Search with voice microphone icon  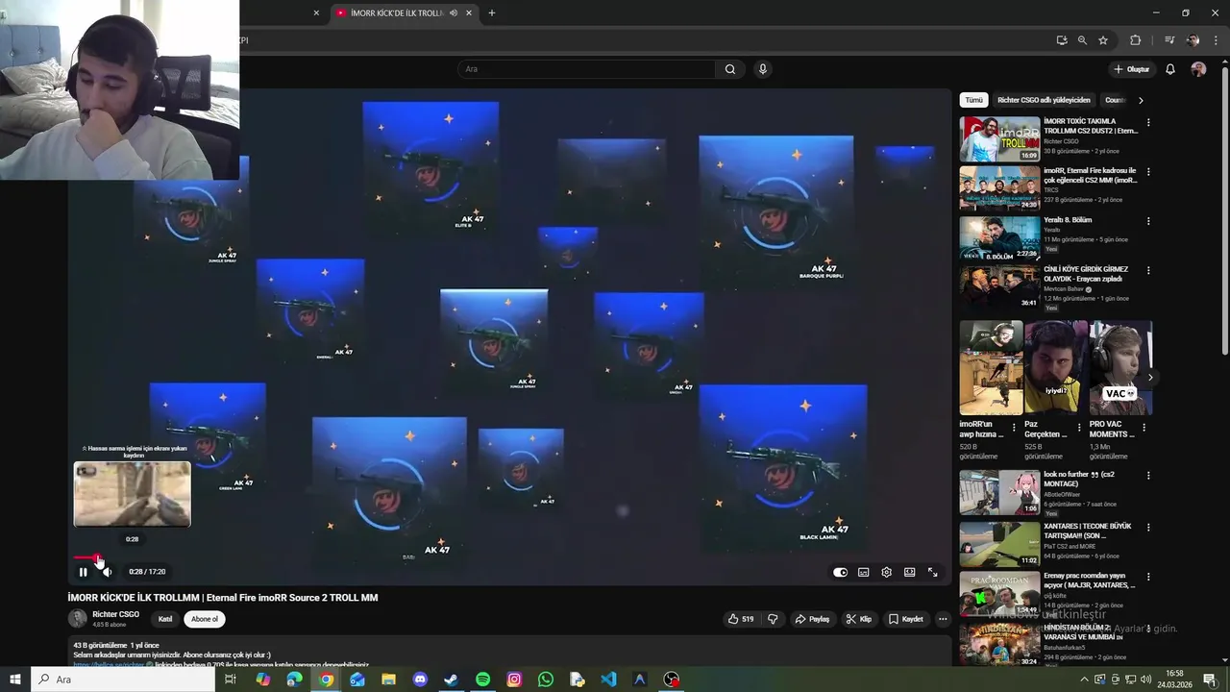pyautogui.click(x=763, y=69)
